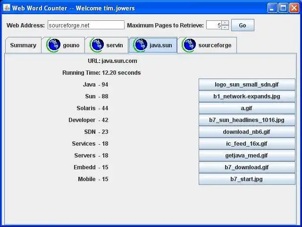Open the b7_download.gif image button
The height and width of the screenshot is (227, 302).
coord(247,167)
